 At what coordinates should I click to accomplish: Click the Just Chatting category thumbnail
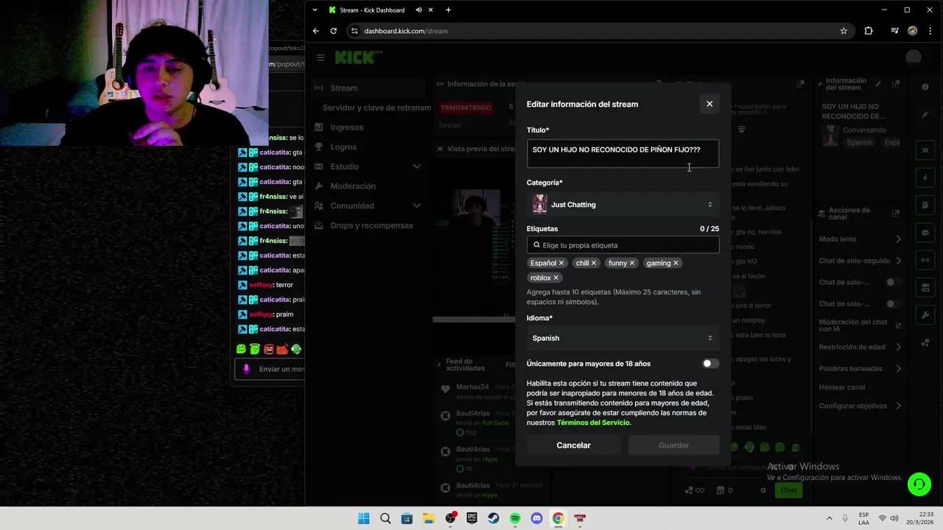[540, 204]
